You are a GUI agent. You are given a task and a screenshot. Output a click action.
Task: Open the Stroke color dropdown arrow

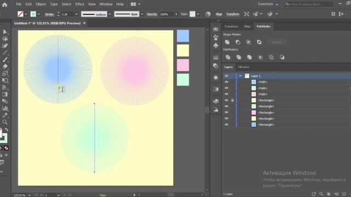click(x=39, y=14)
